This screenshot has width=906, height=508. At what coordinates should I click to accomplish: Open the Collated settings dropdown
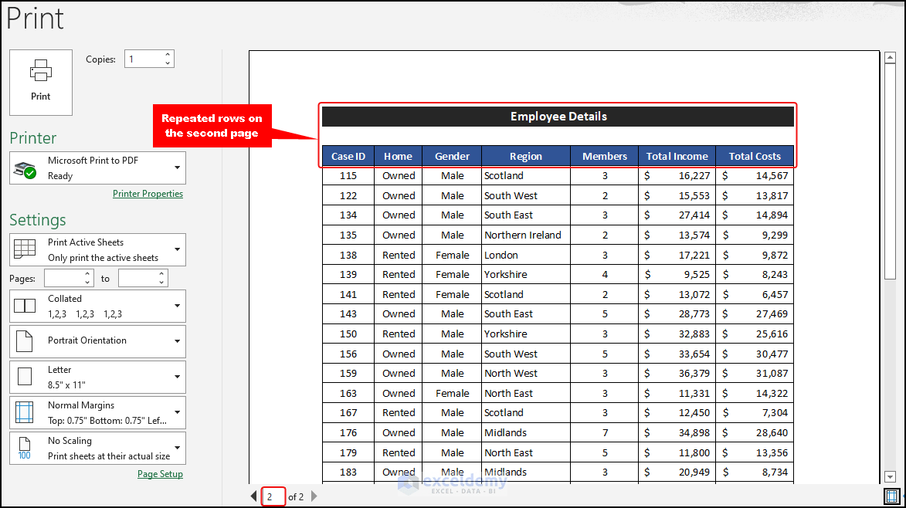[178, 306]
